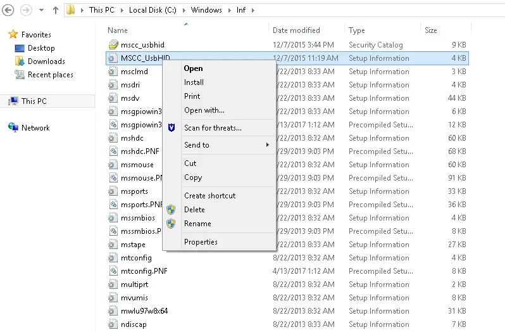Select Desktop in the Favorites list
505x332 pixels.
tap(41, 48)
